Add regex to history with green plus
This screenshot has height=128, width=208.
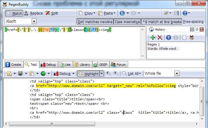point(153,38)
